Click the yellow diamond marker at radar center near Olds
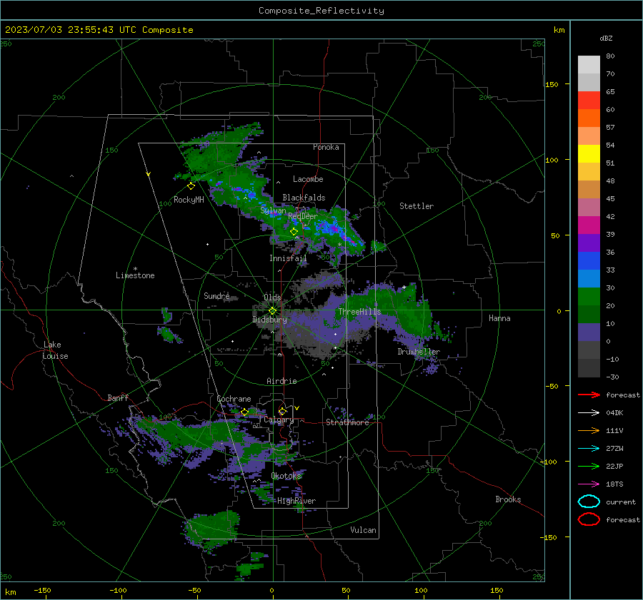 pos(272,311)
